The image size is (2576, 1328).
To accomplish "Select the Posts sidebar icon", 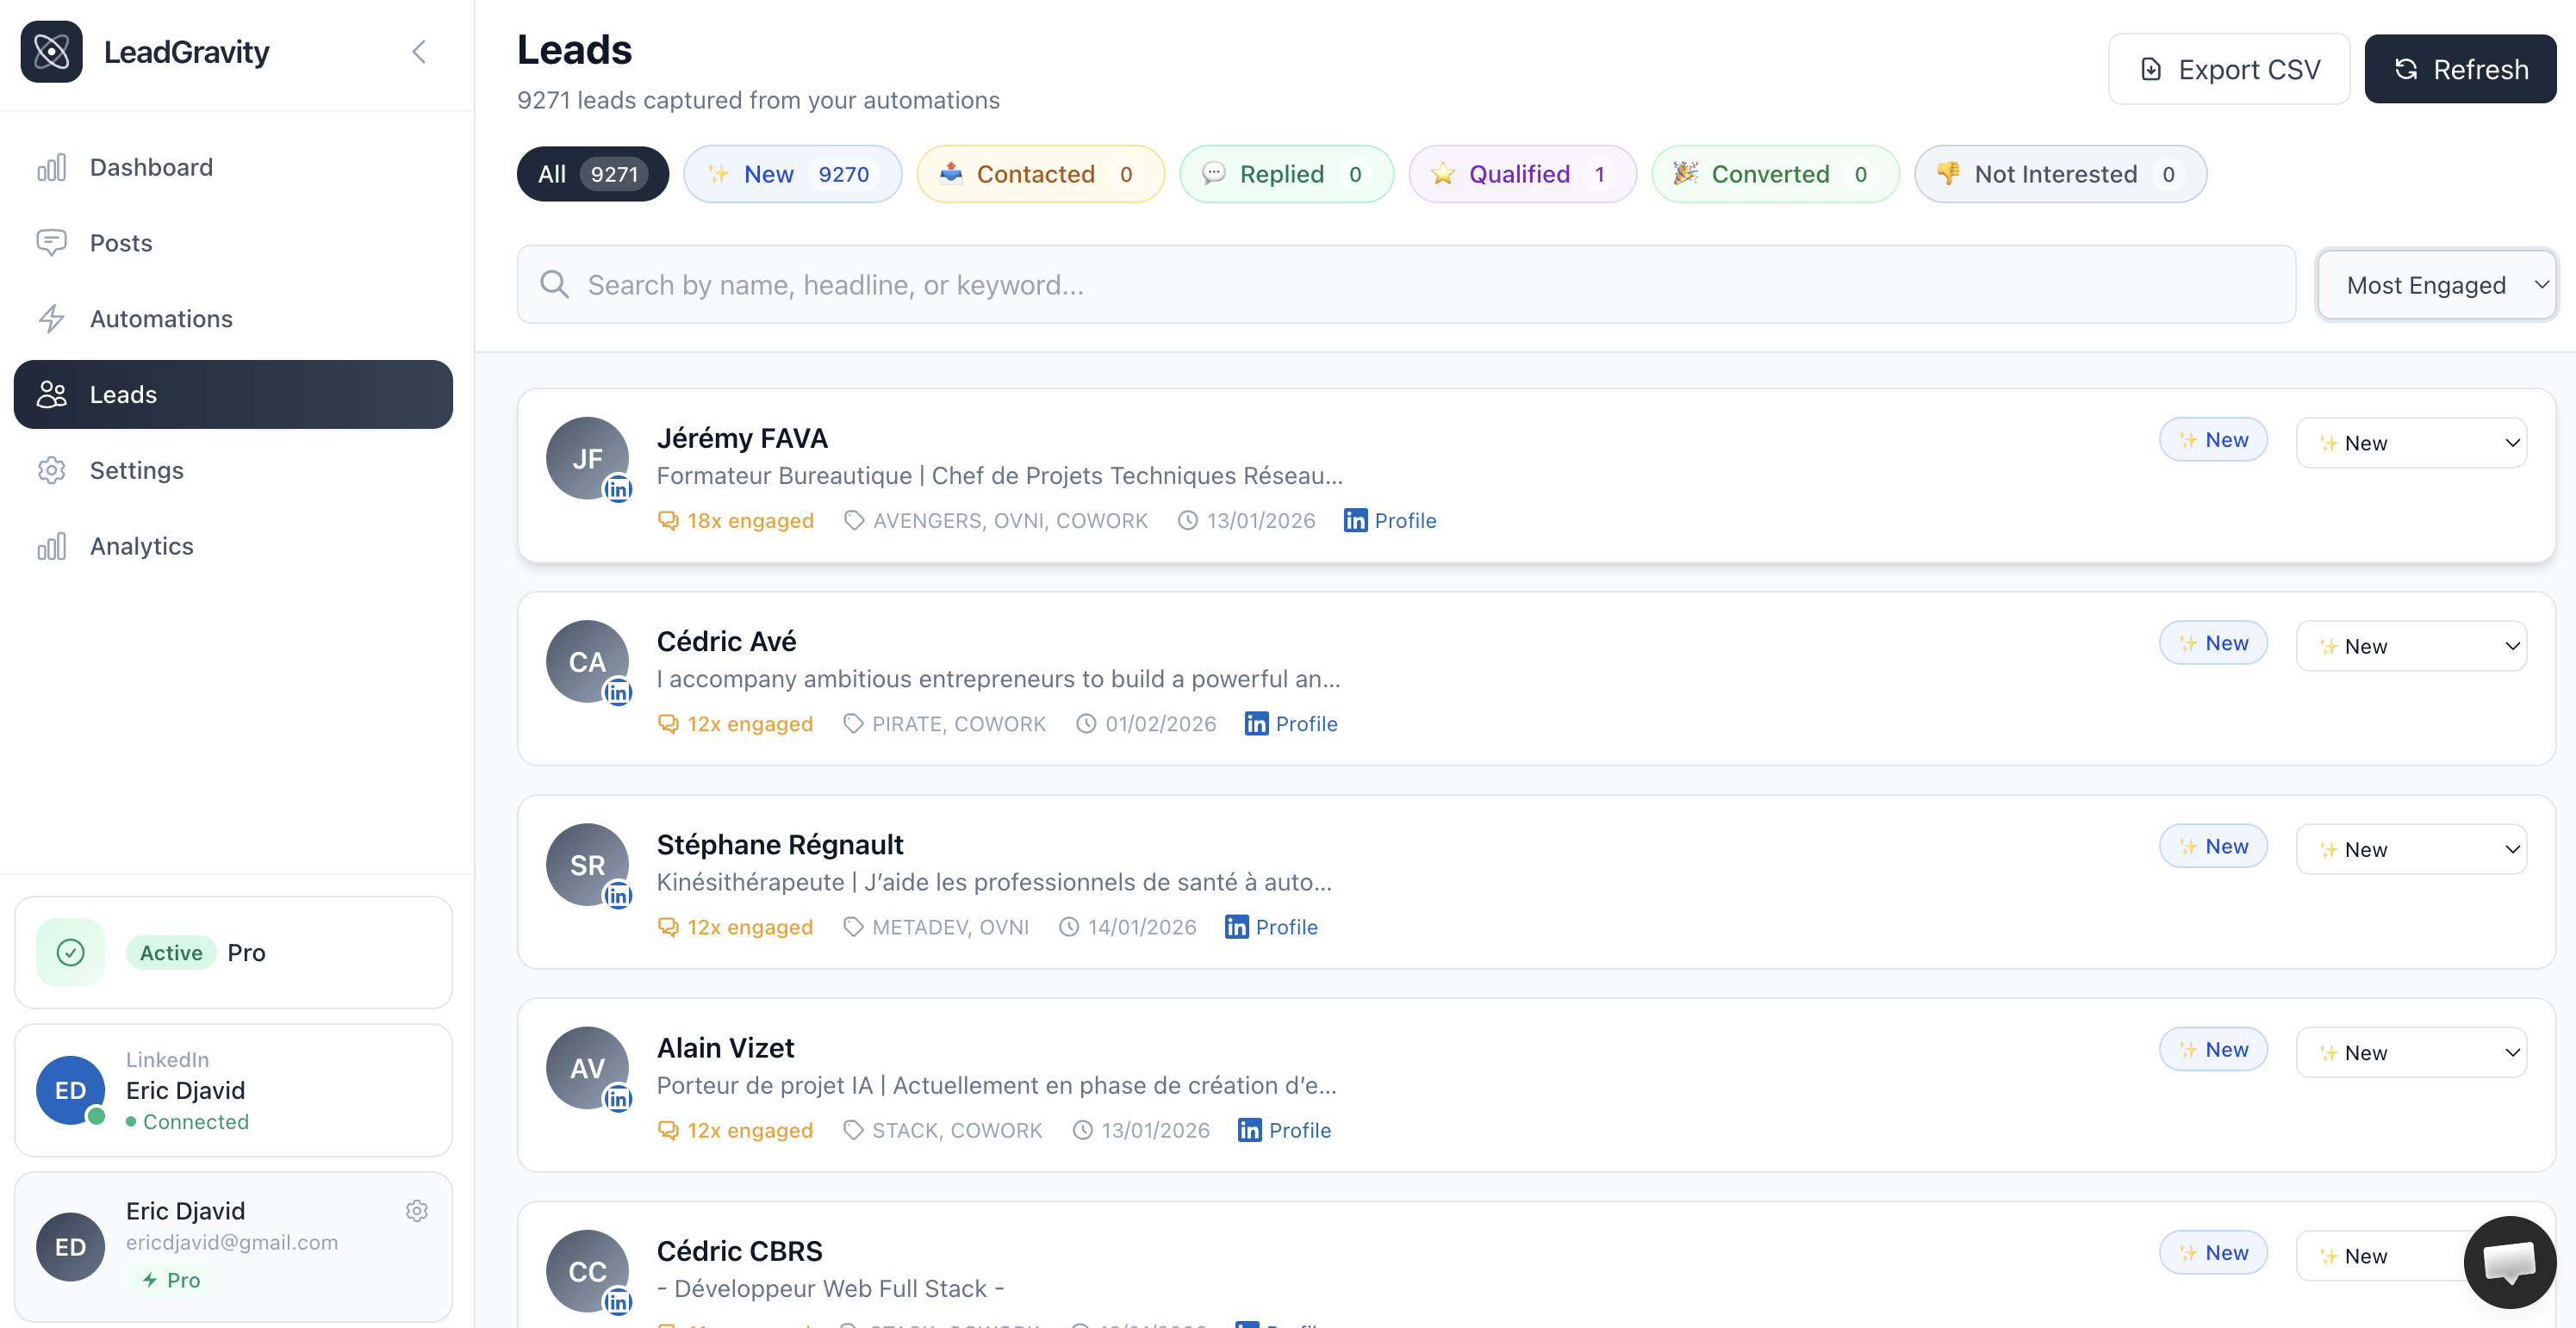I will 52,243.
